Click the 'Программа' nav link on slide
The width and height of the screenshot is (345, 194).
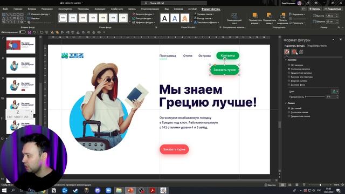(x=168, y=56)
